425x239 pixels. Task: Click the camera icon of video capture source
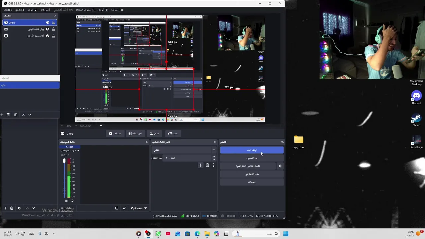[6, 29]
